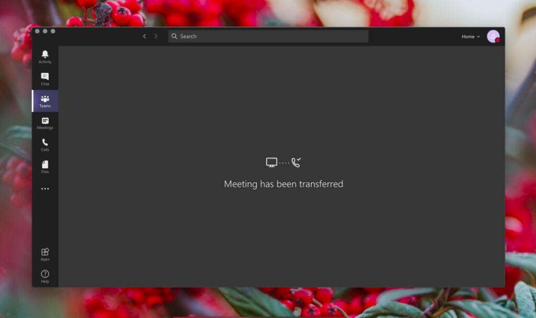Viewport: 536px width, 318px height.
Task: Open the Chat section
Action: (44, 79)
